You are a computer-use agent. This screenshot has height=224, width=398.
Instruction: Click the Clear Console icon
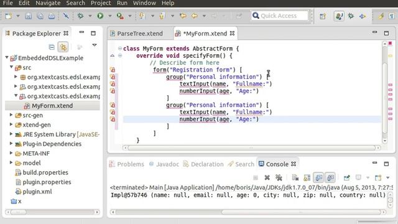(295, 177)
